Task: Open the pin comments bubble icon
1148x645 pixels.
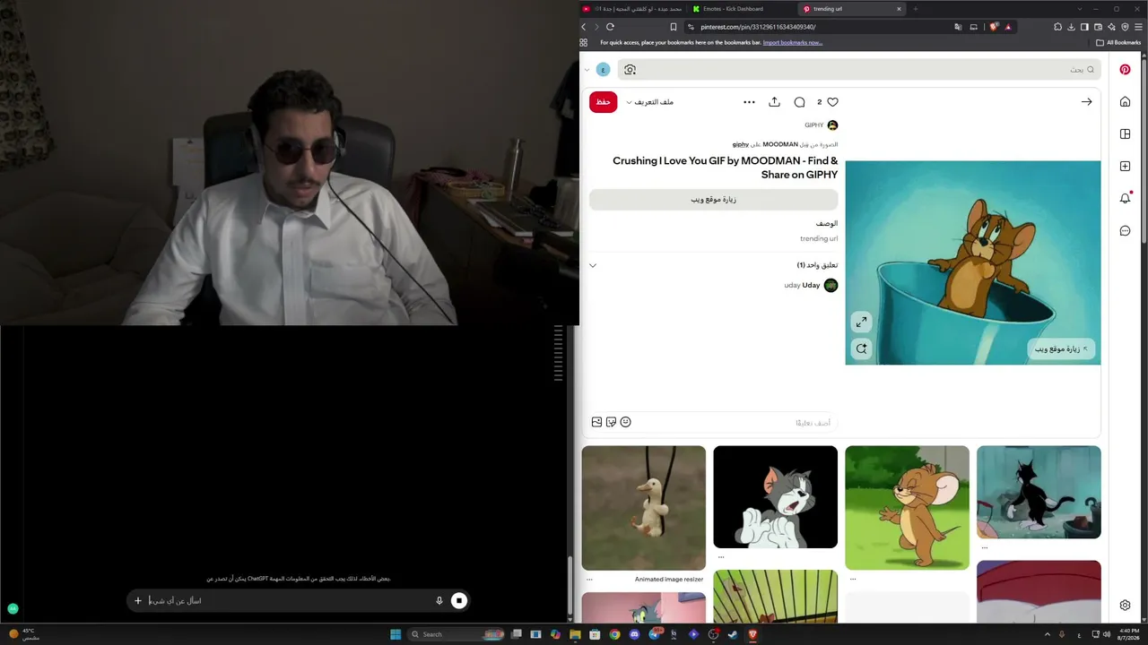Action: pos(799,102)
